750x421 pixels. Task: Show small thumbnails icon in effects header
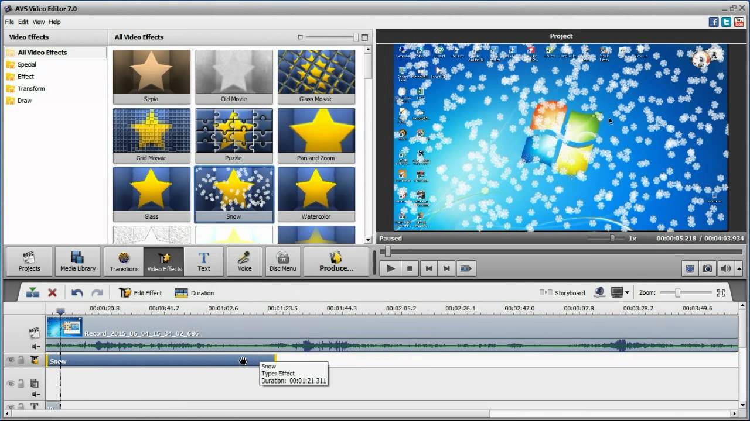pos(300,37)
